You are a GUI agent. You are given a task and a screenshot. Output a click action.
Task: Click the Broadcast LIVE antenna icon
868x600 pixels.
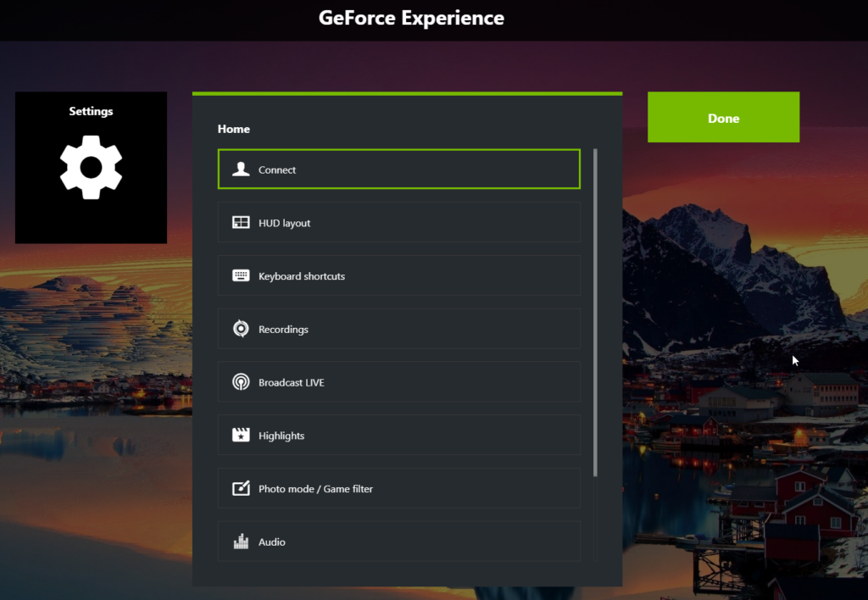(x=241, y=382)
